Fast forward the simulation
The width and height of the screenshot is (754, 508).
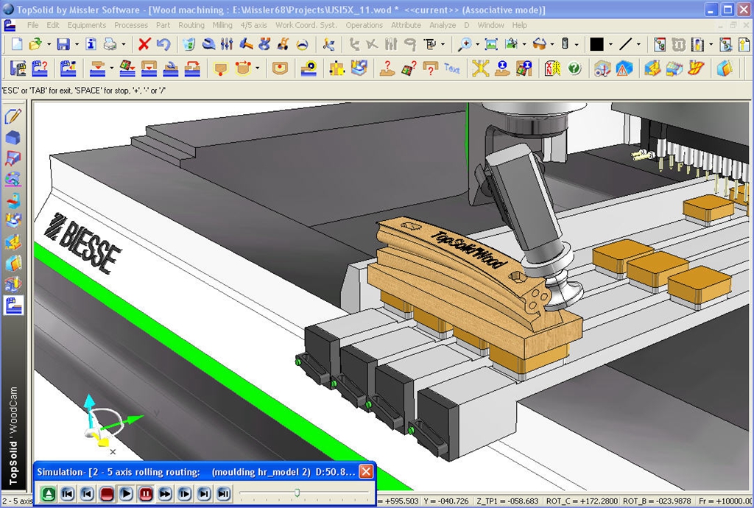coord(165,493)
